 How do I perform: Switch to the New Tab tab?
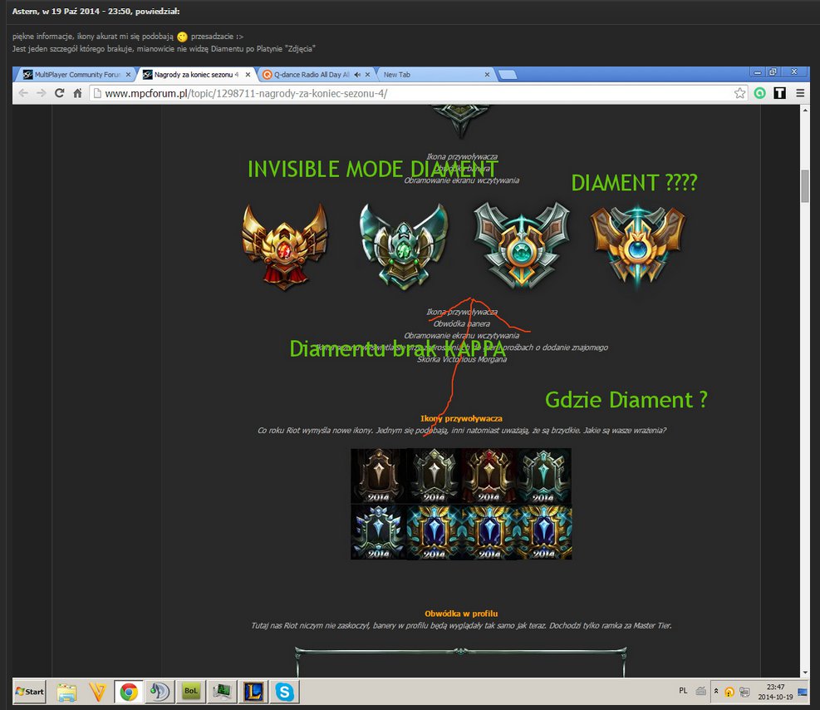pyautogui.click(x=397, y=74)
